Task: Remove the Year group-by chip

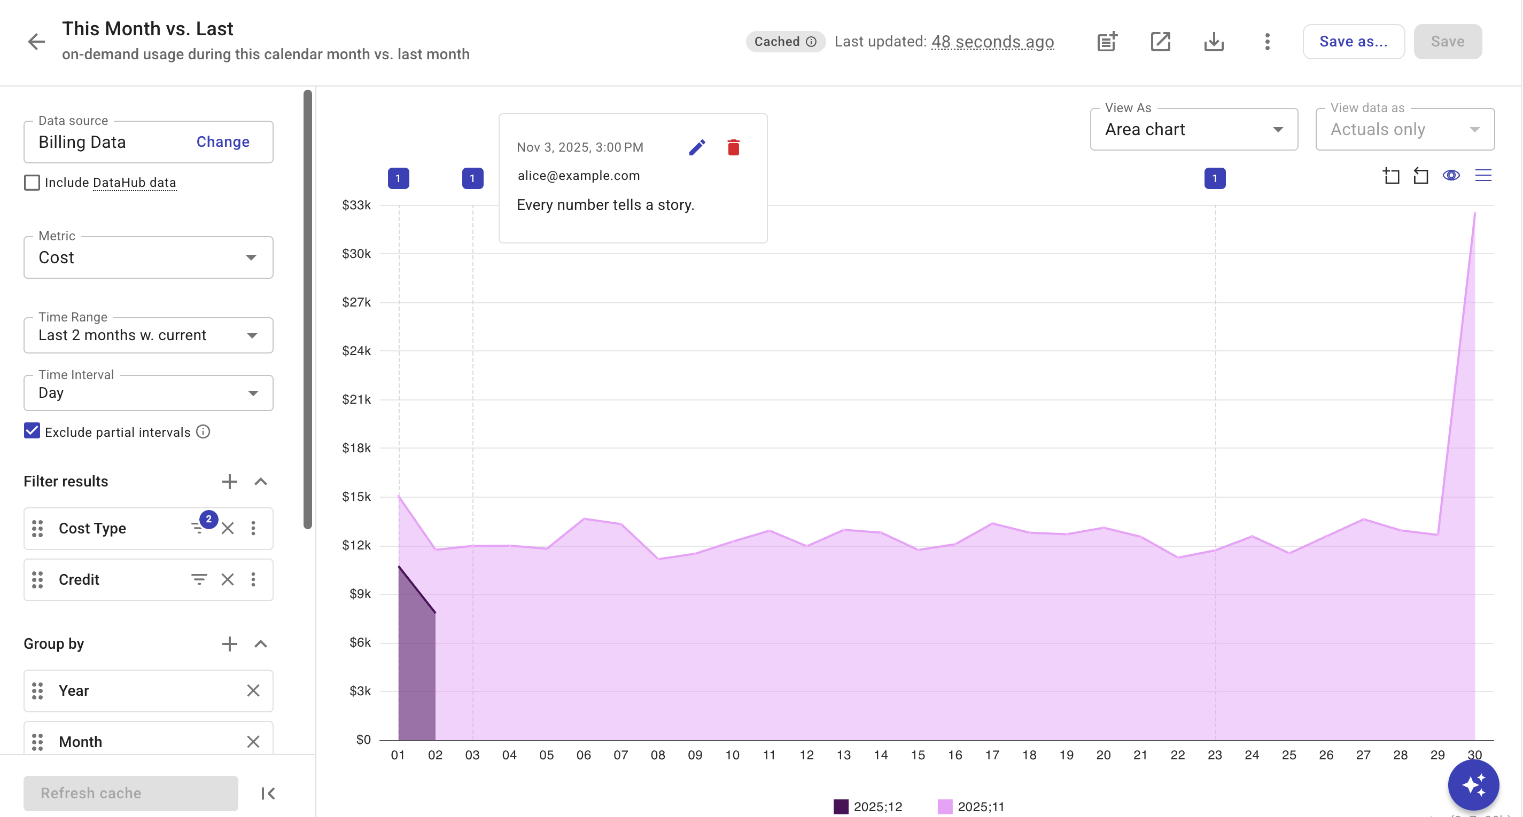Action: pos(253,690)
